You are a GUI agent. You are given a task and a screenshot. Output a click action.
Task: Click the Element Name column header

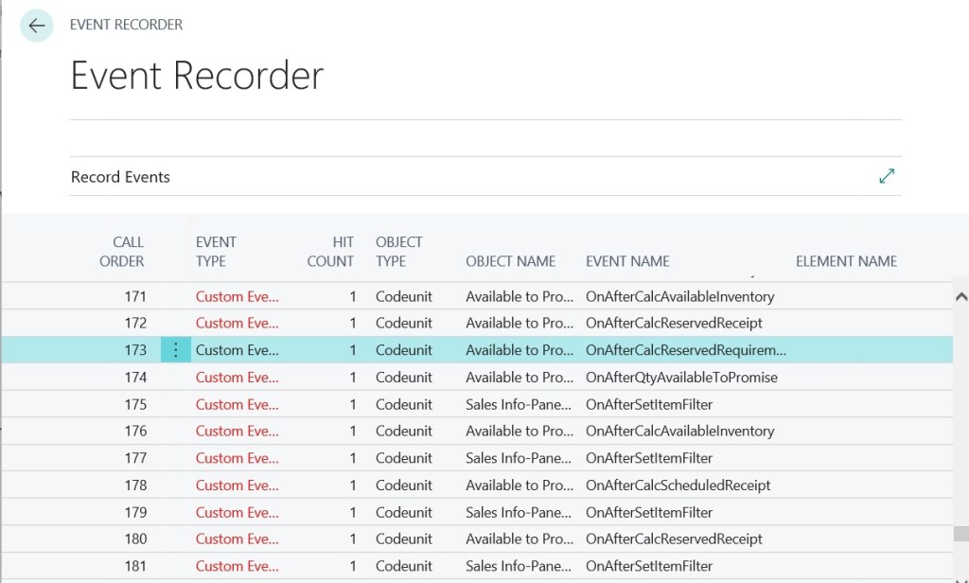pos(846,261)
